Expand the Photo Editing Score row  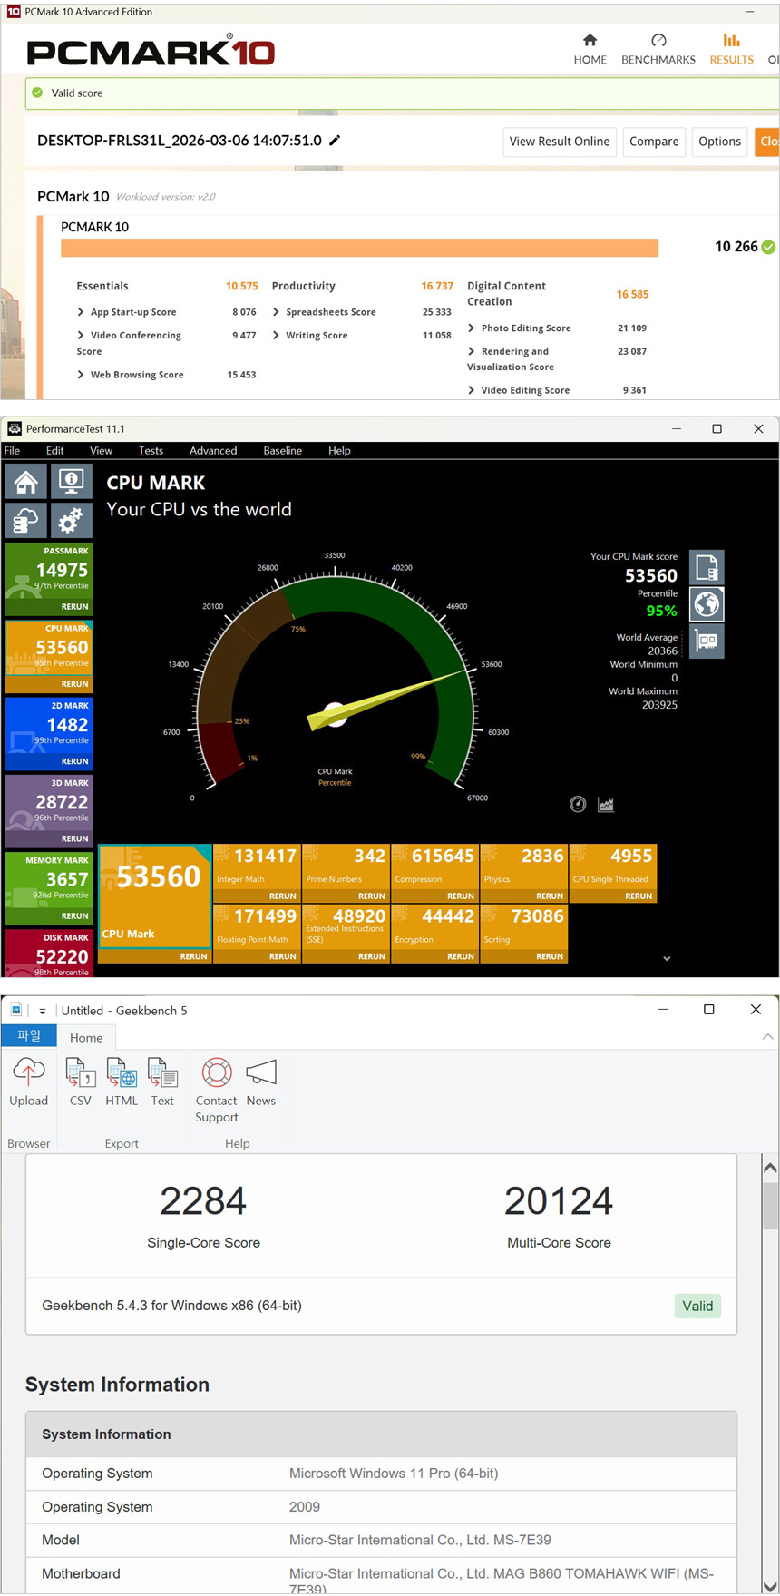coord(471,328)
